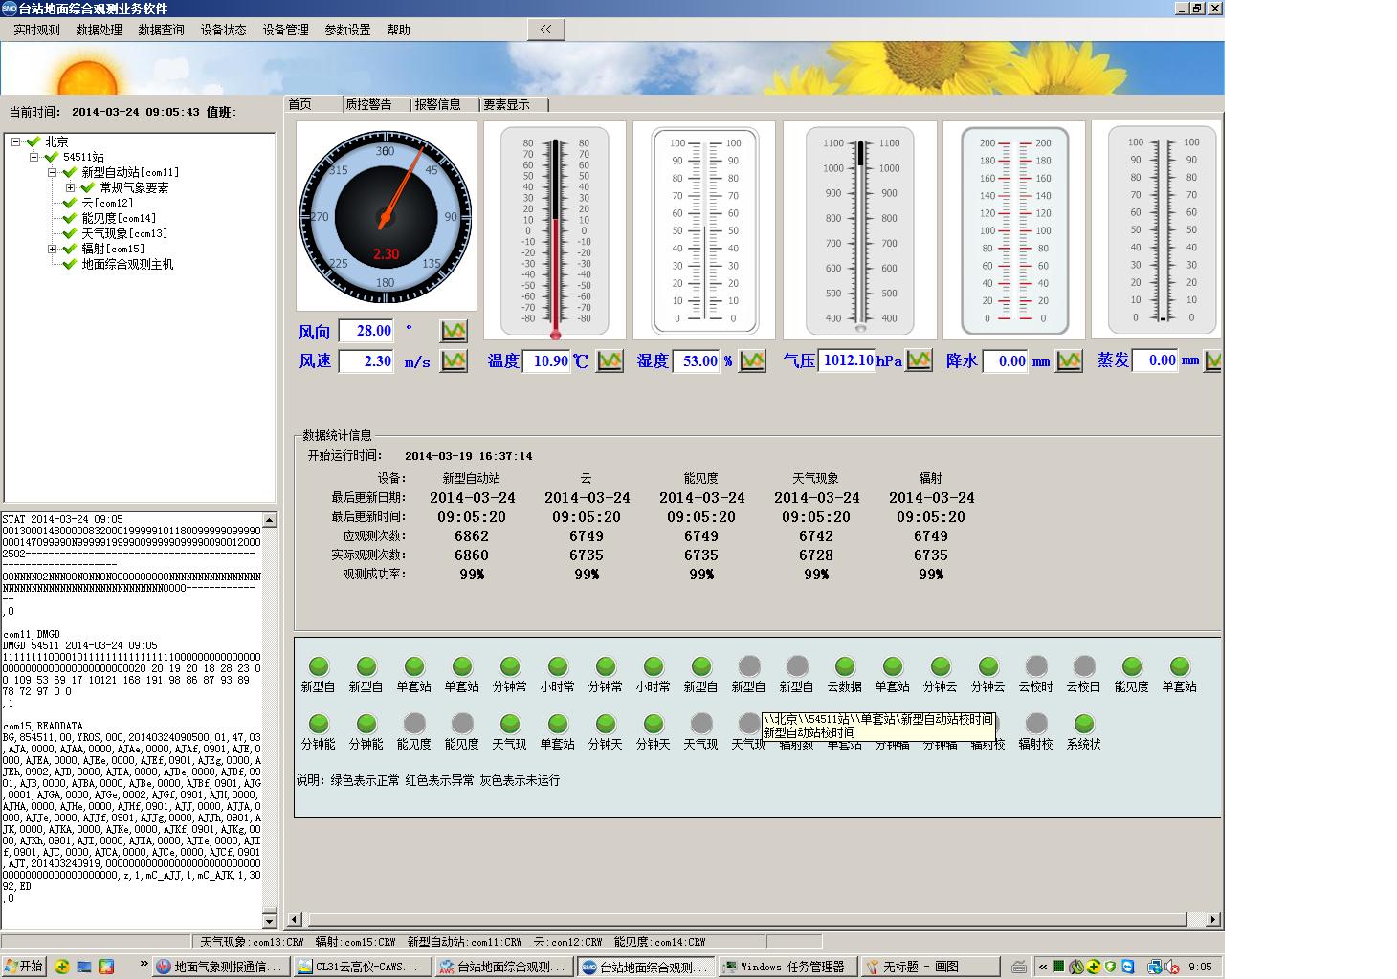Click the 温度 temperature trend chart icon

(610, 361)
